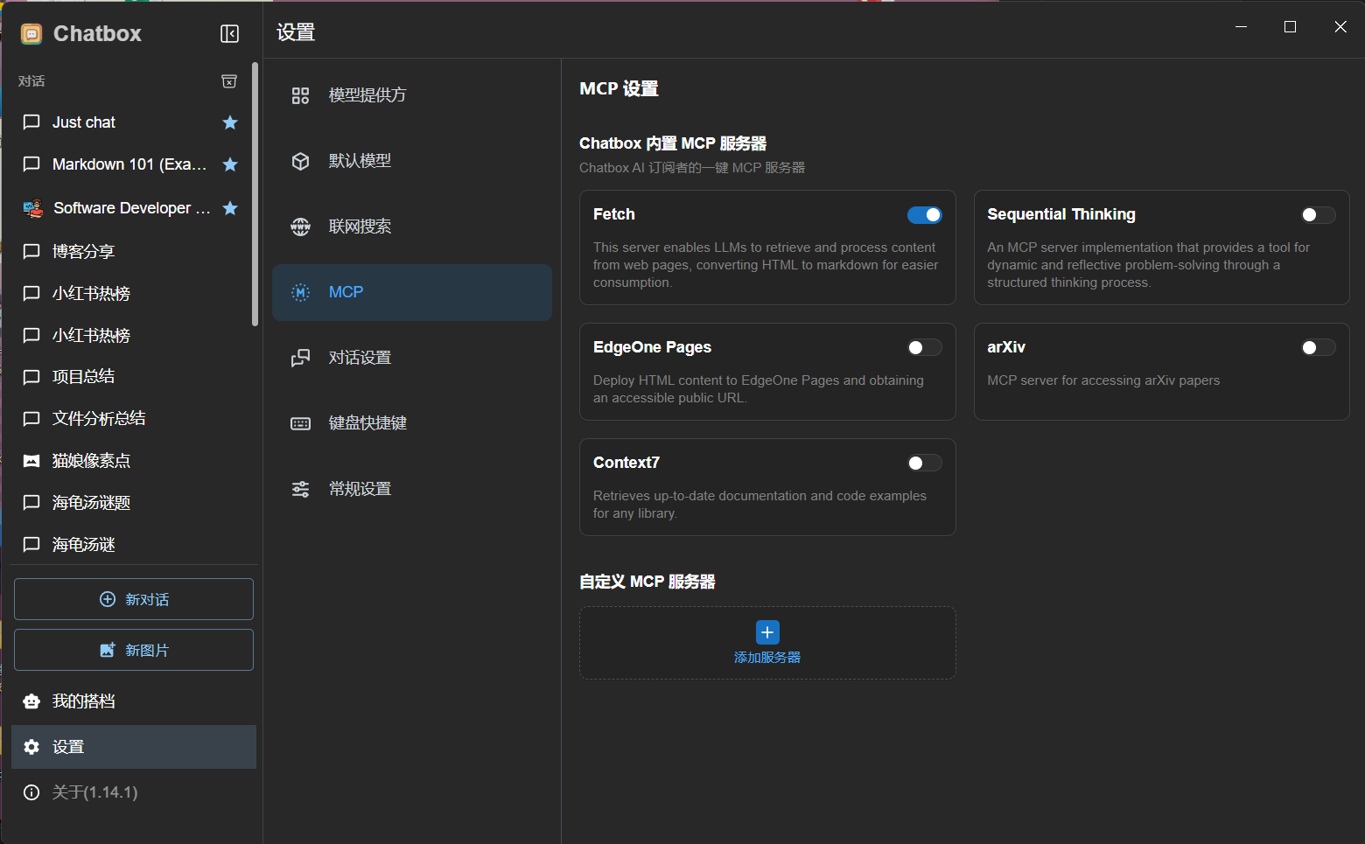The image size is (1365, 844).
Task: Turn on the Context7 server toggle
Action: [x=924, y=464]
